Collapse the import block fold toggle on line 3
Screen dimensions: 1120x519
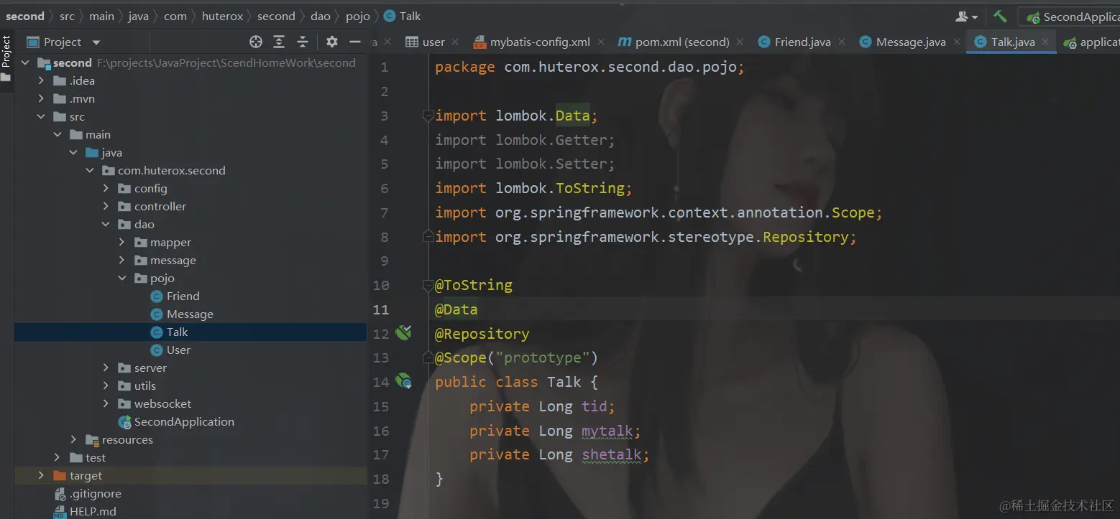coord(428,116)
